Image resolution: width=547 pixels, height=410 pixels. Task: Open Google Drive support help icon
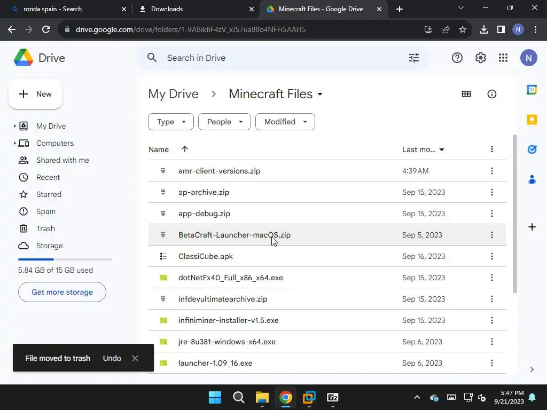(x=457, y=58)
